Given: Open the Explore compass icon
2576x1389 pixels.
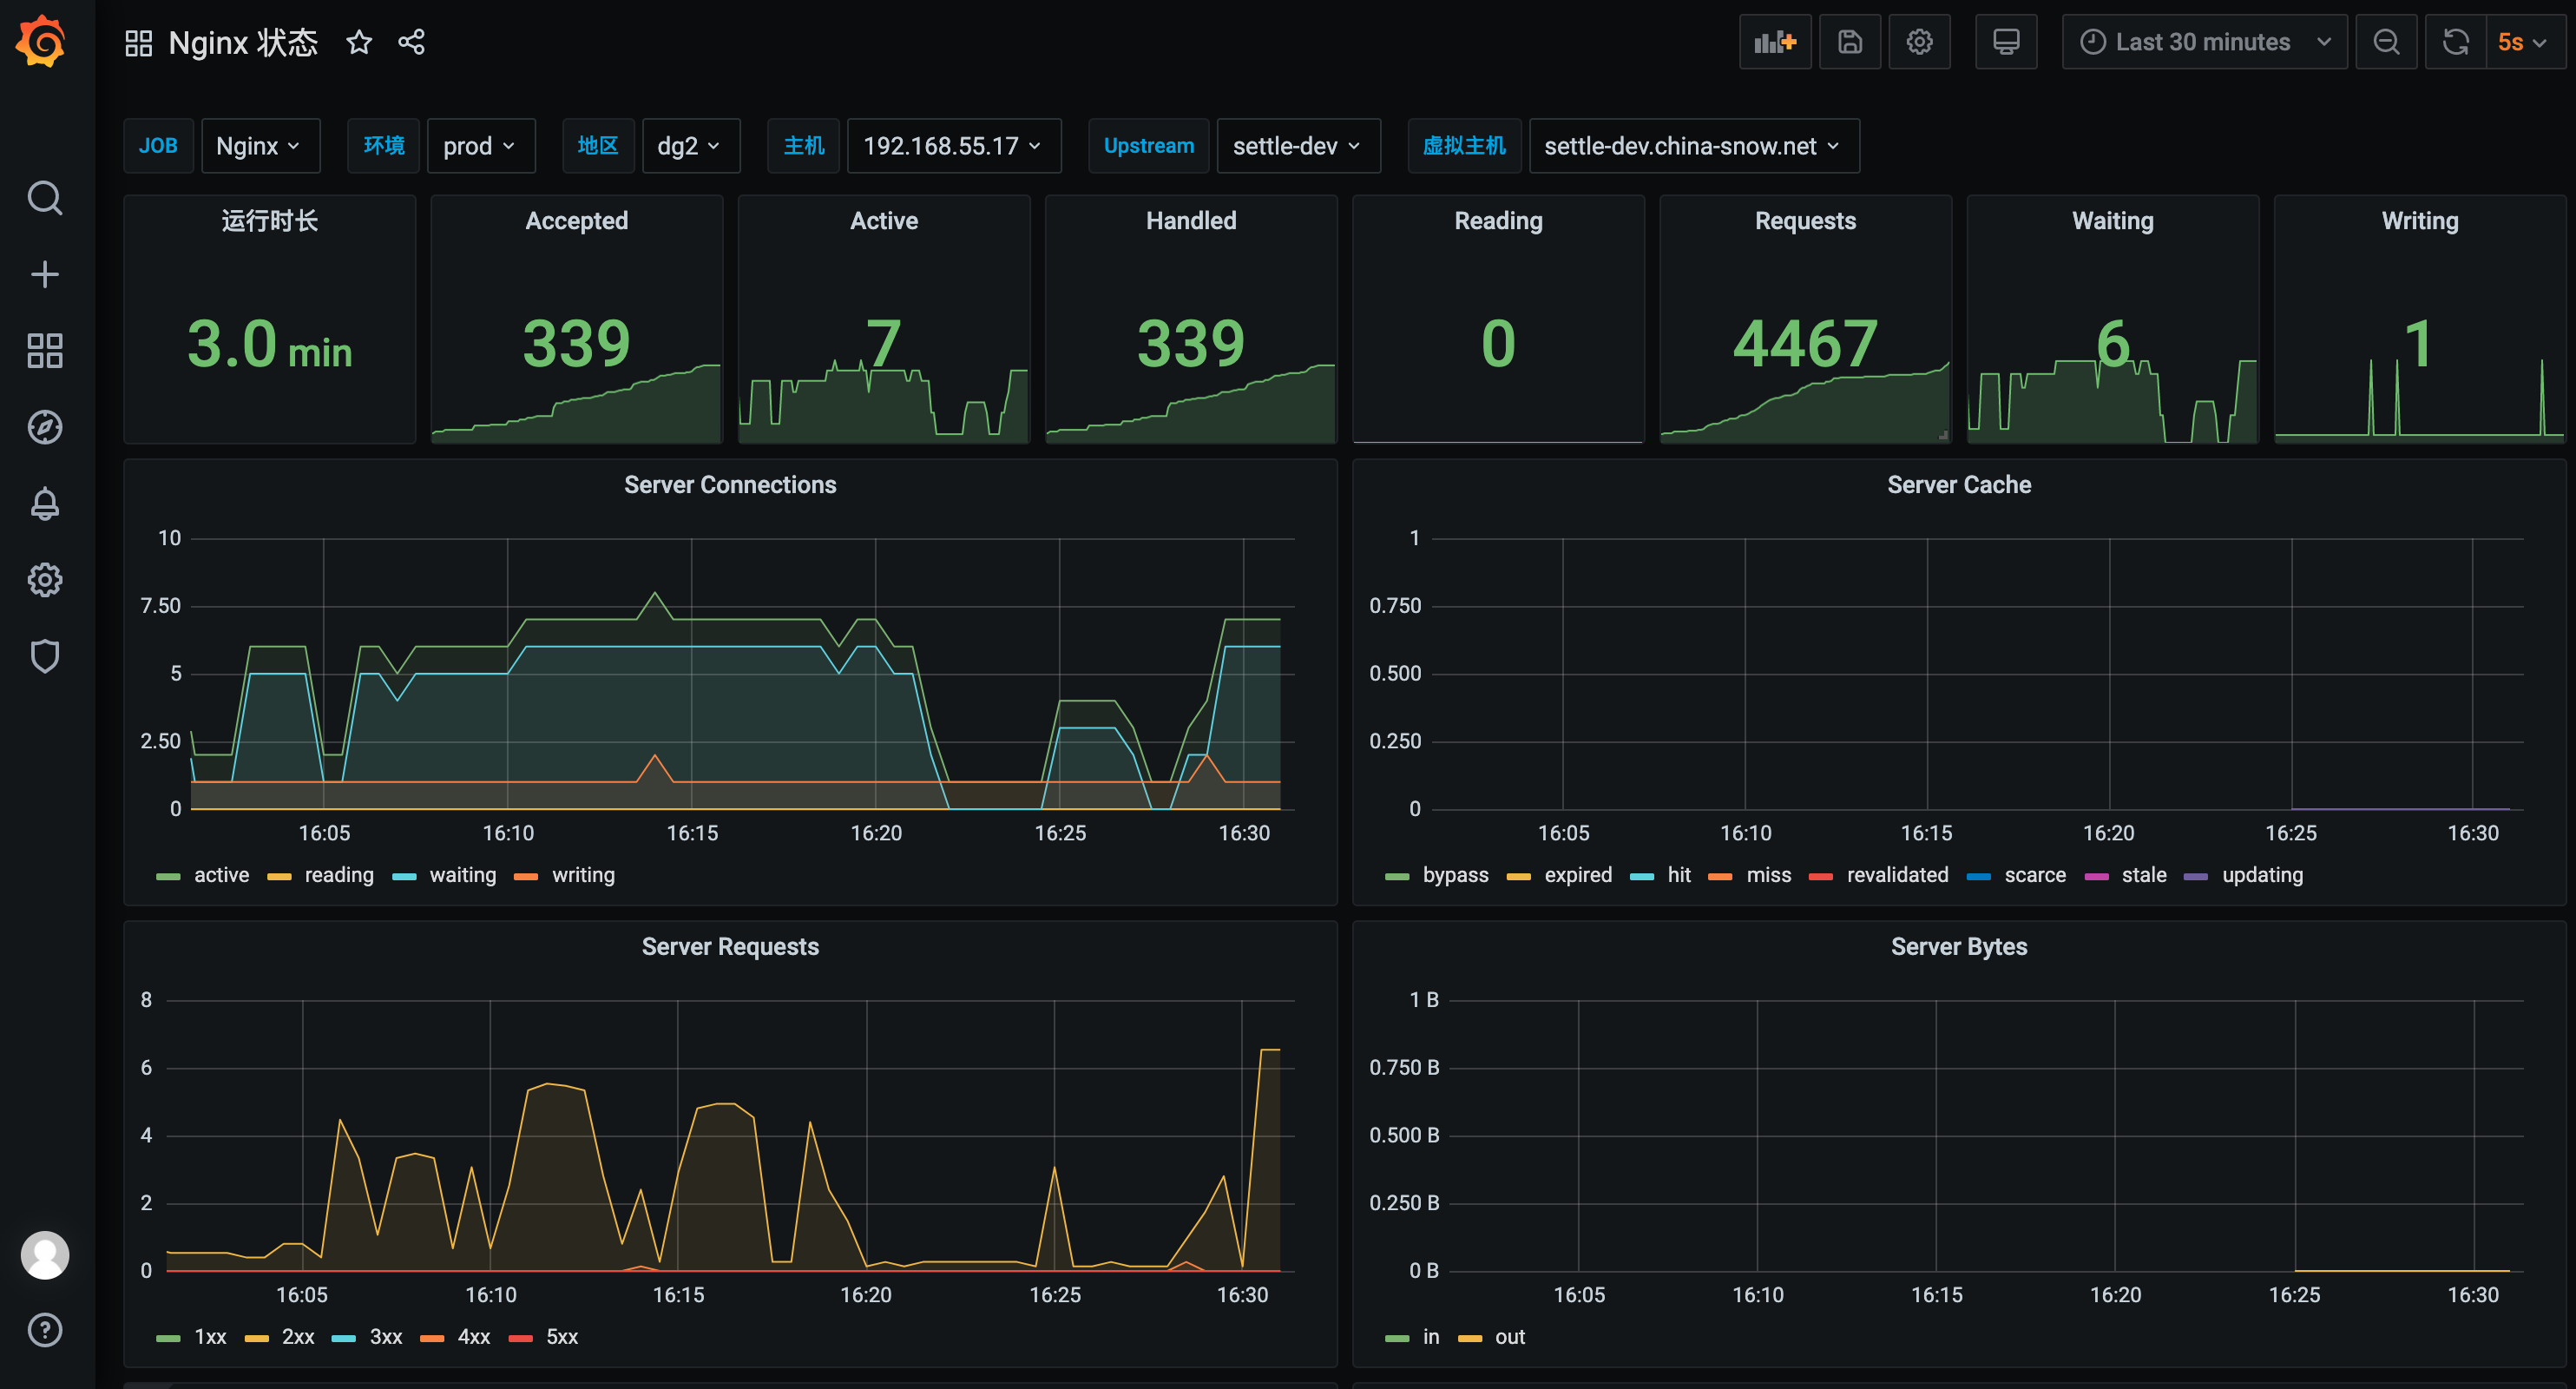Looking at the screenshot, I should [45, 427].
